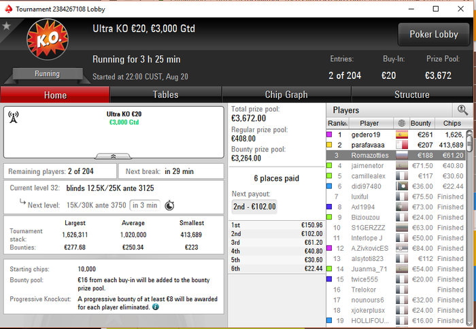The image size is (476, 329).
Task: Click the K.O. tournament logo
Action: 48,39
